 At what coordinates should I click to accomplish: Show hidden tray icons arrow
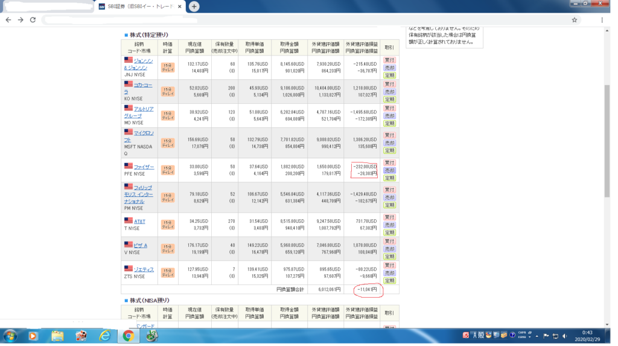pyautogui.click(x=537, y=336)
